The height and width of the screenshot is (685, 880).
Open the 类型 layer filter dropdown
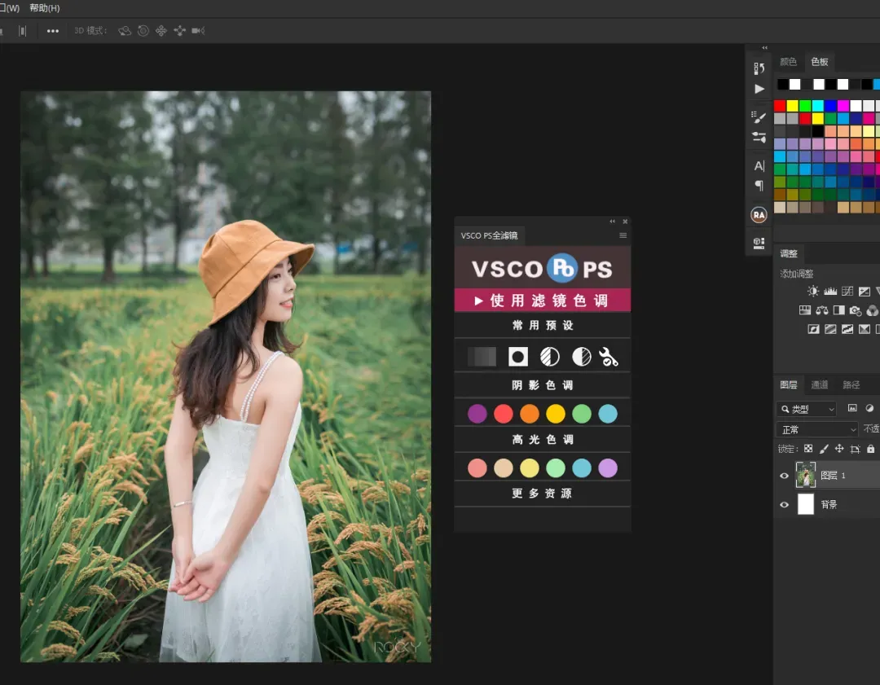tap(807, 409)
